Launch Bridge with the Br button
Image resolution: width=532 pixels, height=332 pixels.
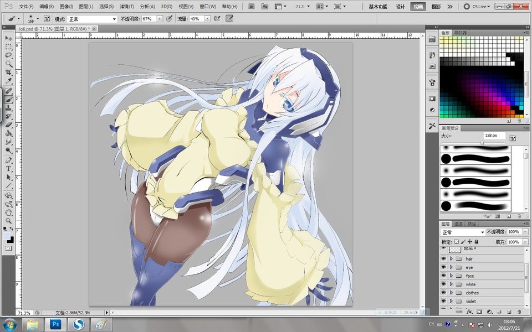point(252,7)
